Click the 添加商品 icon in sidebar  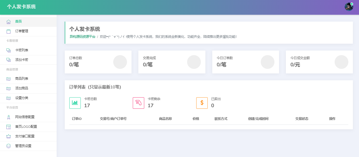point(9,88)
